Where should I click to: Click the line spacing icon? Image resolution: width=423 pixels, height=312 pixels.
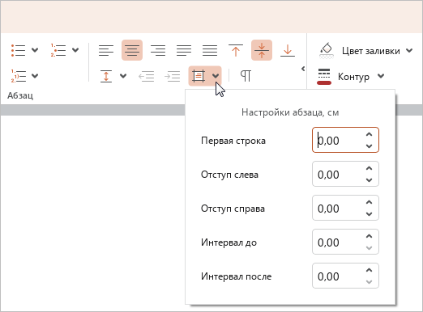106,76
